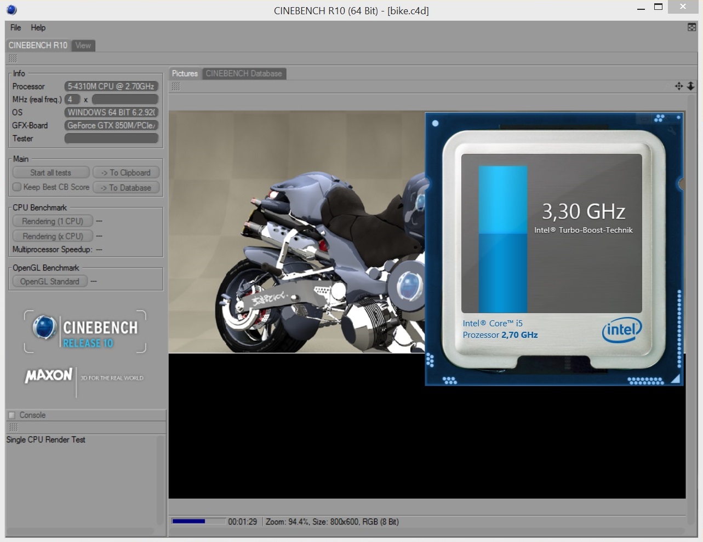The width and height of the screenshot is (703, 542).
Task: Click the OS info field
Action: coord(111,112)
